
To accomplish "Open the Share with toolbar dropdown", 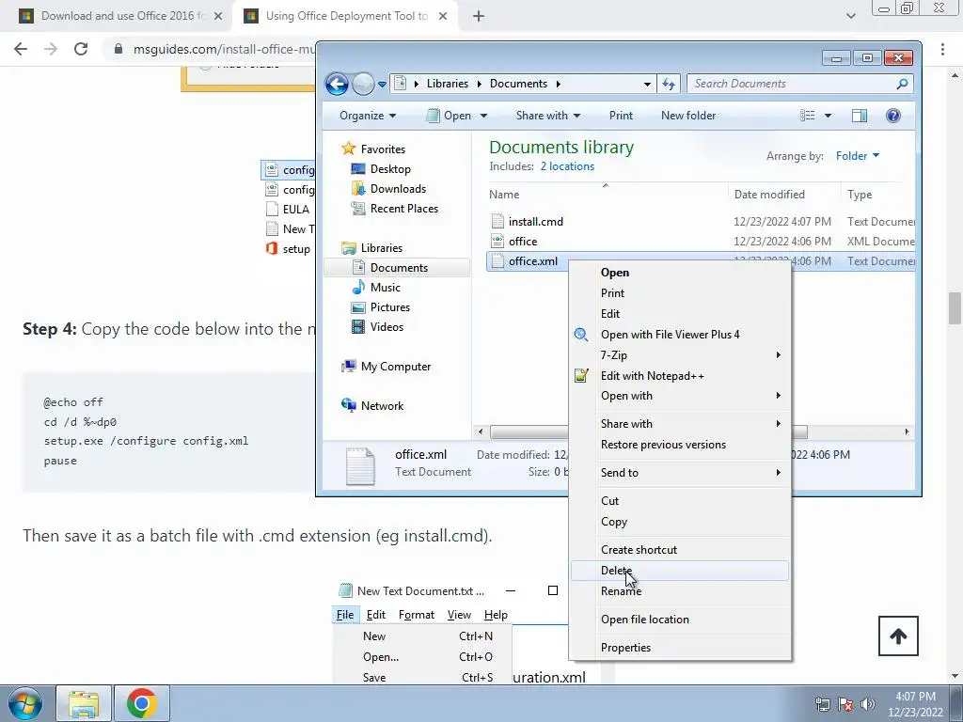I will pos(548,116).
